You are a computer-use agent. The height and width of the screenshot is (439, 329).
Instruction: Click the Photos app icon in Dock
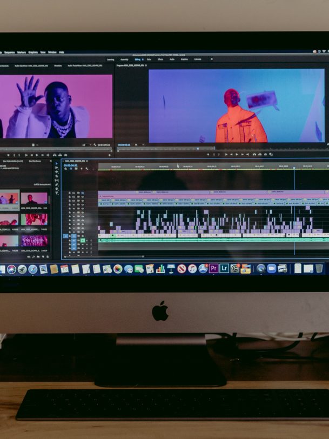coord(117,269)
